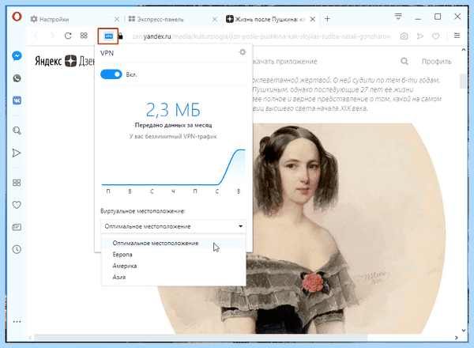The height and width of the screenshot is (348, 474).
Task: Turn off the VPN switch
Action: pos(111,74)
